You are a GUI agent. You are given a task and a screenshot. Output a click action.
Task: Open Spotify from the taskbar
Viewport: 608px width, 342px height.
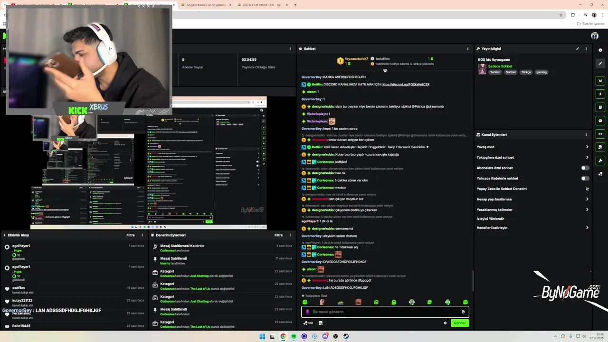pyautogui.click(x=294, y=336)
